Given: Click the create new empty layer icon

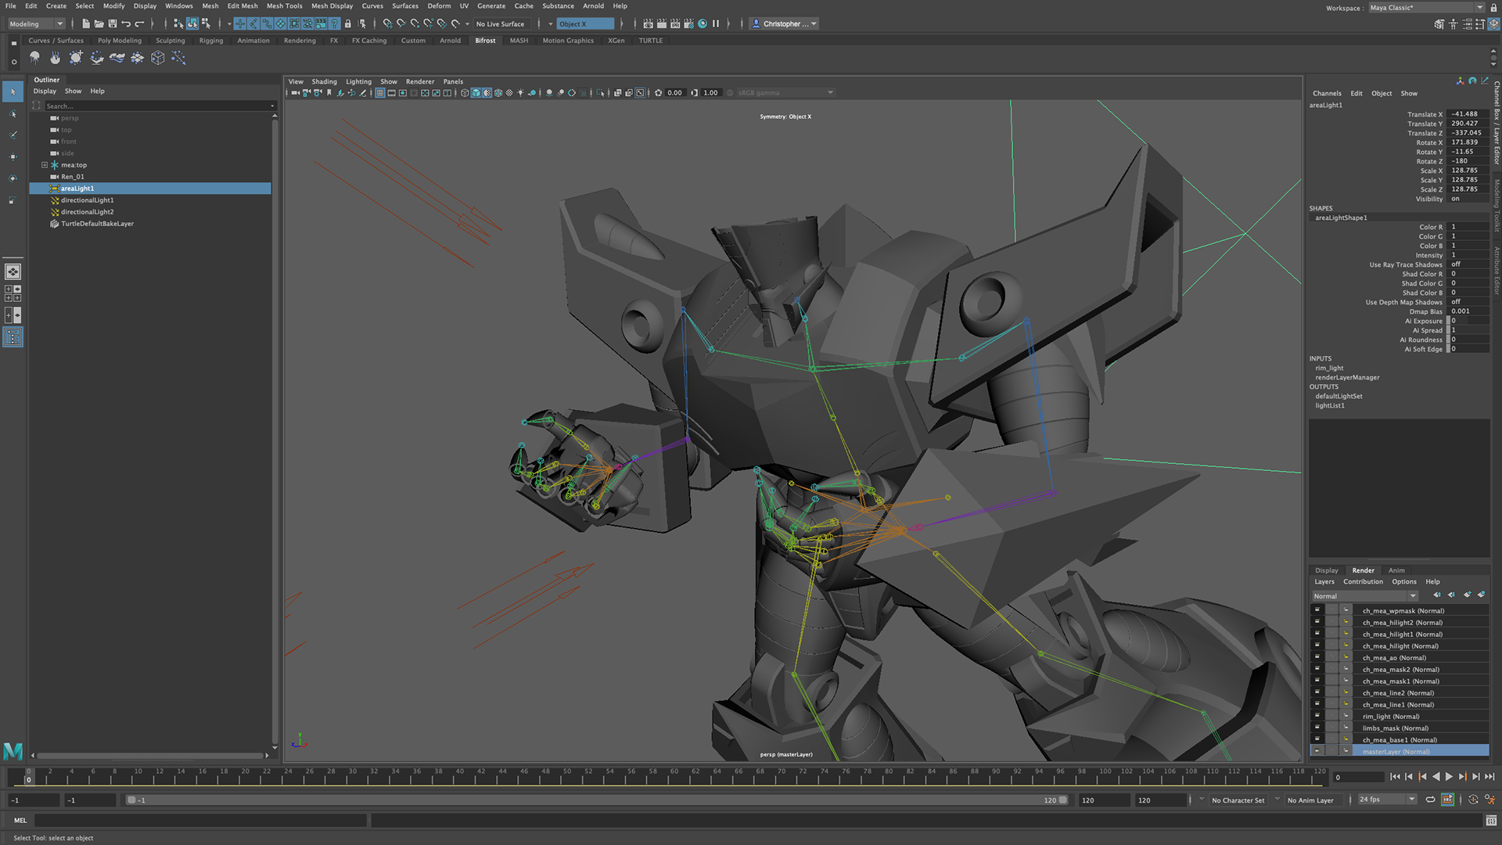Looking at the screenshot, I should (1467, 595).
